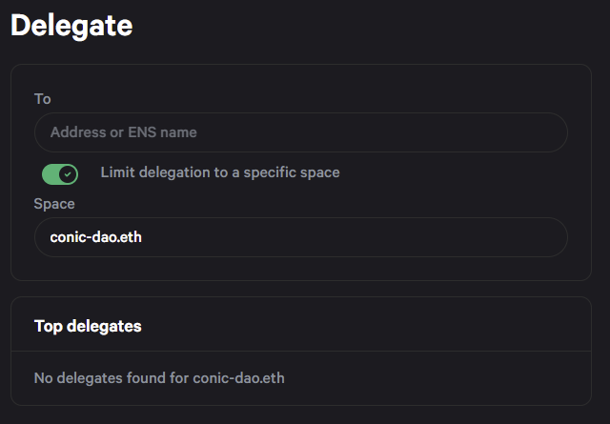Click the "Space" field label
Screen dimensions: 610x424
point(54,203)
